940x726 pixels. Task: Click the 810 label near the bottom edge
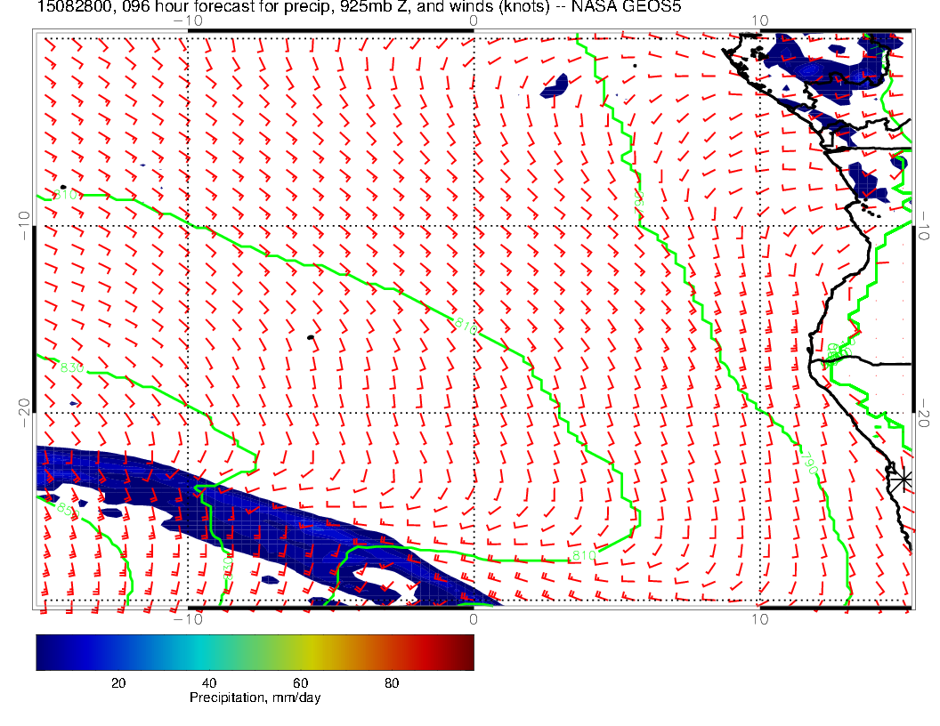tap(582, 556)
